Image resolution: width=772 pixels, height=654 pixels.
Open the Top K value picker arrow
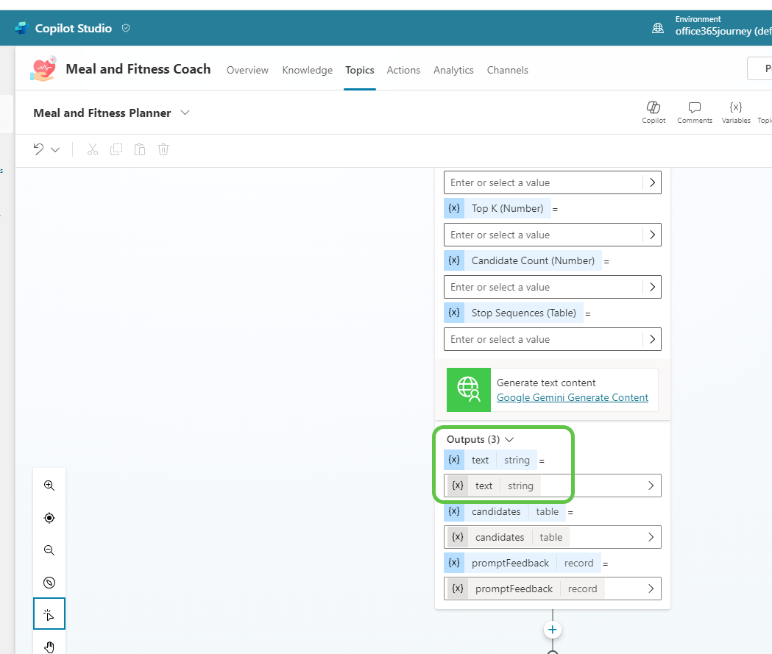click(x=651, y=235)
